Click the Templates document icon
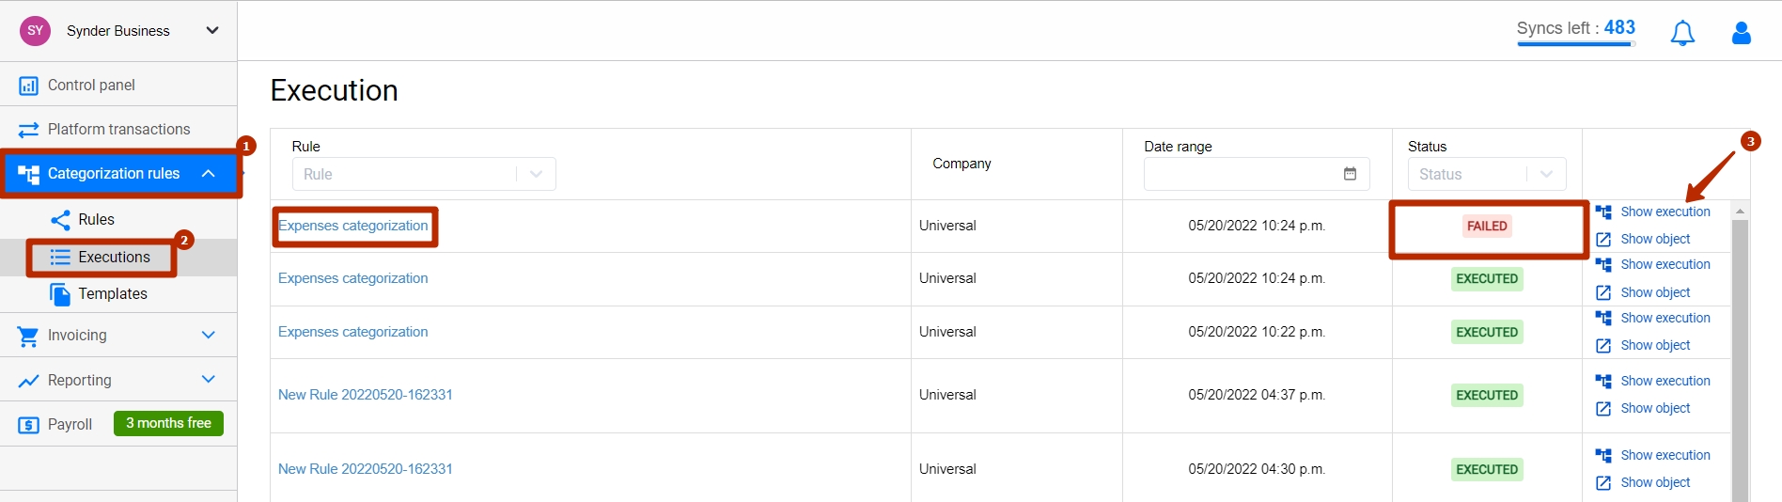1782x502 pixels. pos(60,294)
